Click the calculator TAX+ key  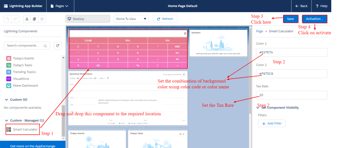pos(128,40)
